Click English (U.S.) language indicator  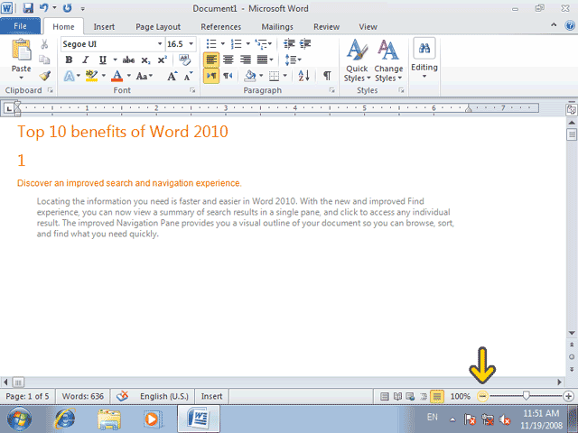164,396
